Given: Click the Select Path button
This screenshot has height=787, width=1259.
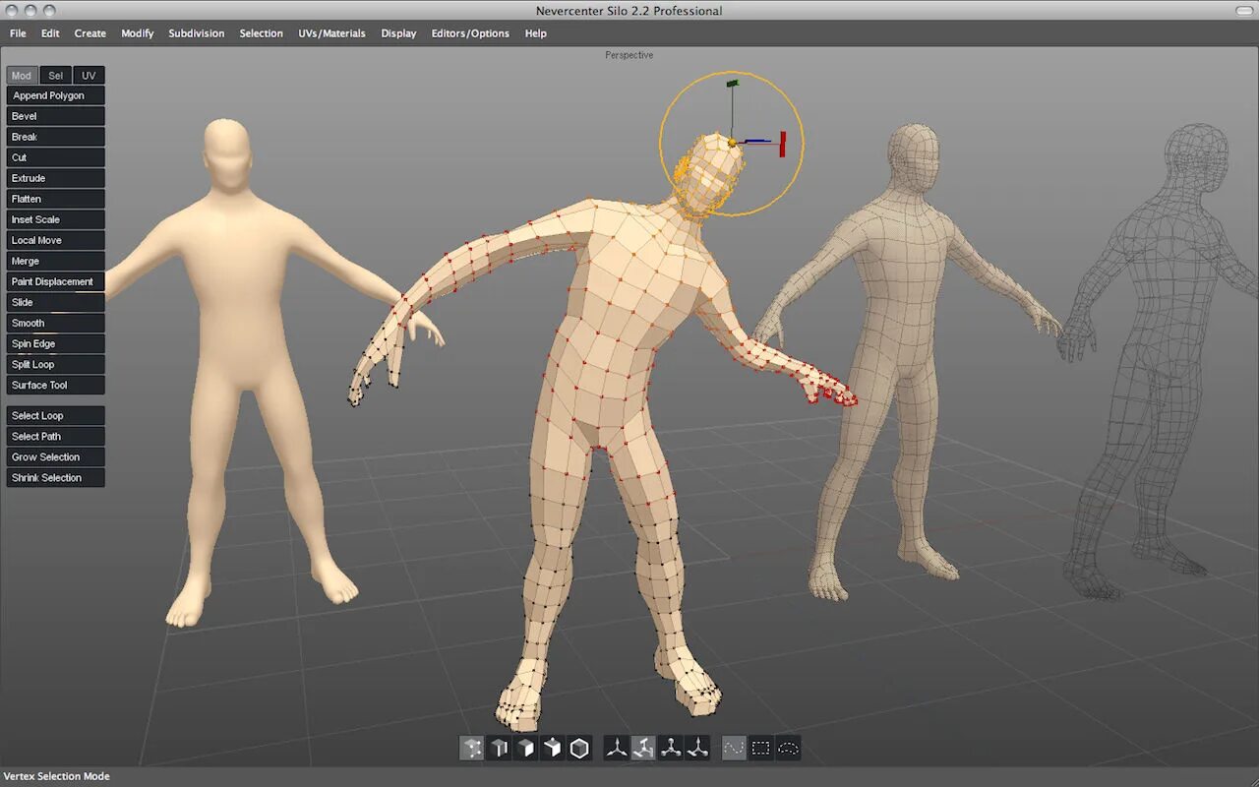Looking at the screenshot, I should click(55, 436).
